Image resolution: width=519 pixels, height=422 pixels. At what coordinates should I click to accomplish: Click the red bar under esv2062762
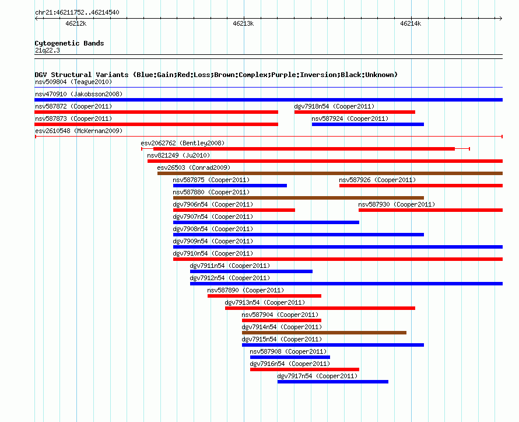[304, 149]
